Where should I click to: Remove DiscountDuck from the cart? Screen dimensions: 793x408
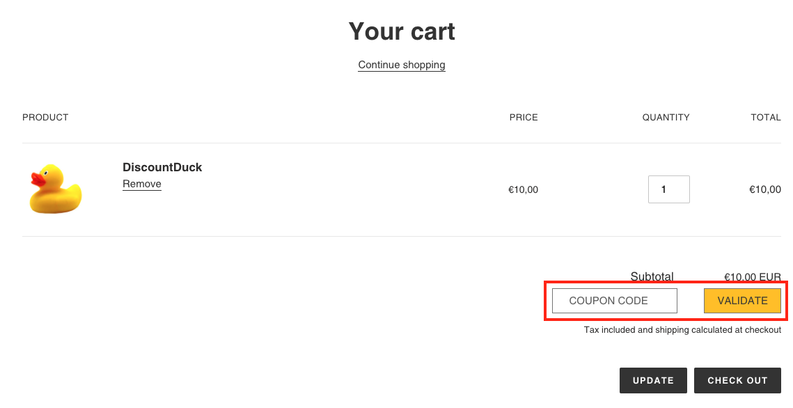(x=142, y=184)
